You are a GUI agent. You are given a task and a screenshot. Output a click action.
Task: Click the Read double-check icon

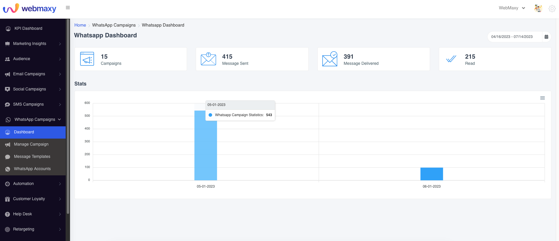tap(451, 59)
